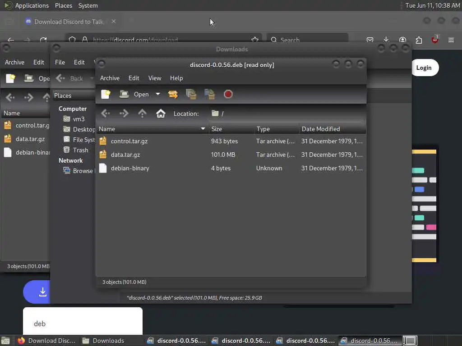Open Archive menu in leftmost window
The image size is (462, 346).
(x=14, y=62)
